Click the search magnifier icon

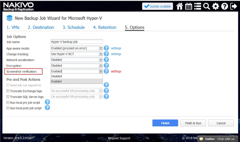point(206,6)
